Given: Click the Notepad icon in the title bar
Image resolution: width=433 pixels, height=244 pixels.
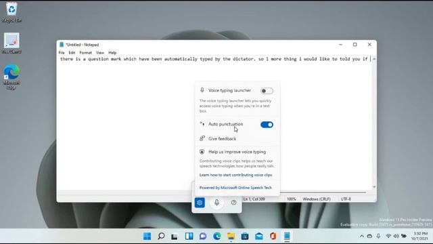Looking at the screenshot, I should tap(62, 45).
